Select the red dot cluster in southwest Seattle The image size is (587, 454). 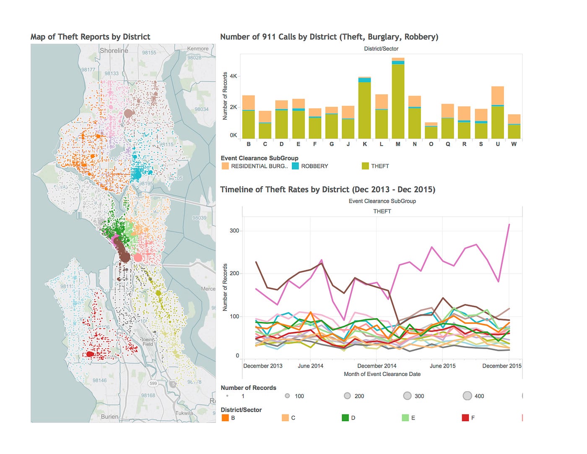pyautogui.click(x=90, y=354)
